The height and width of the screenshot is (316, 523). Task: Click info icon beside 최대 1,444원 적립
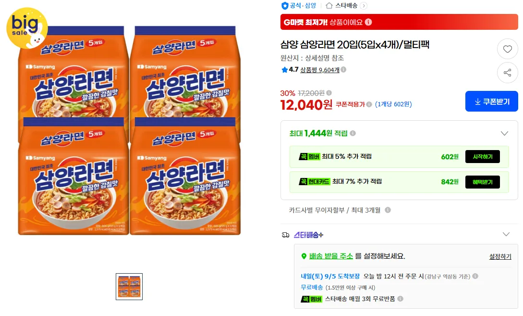click(x=353, y=133)
